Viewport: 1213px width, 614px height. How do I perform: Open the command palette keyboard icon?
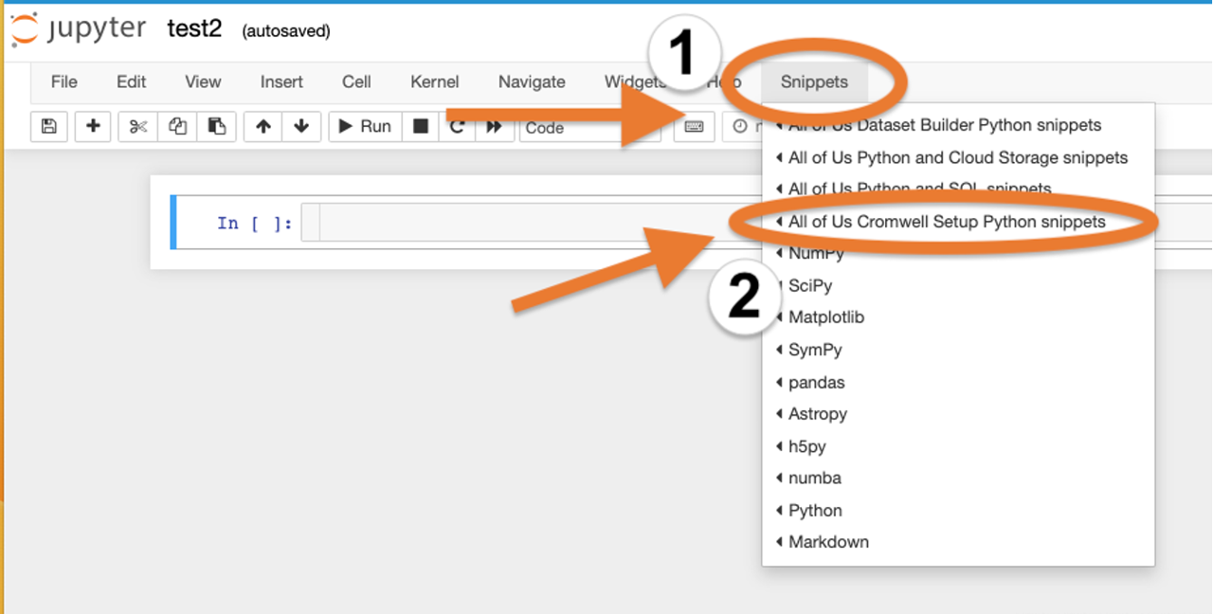click(x=694, y=126)
